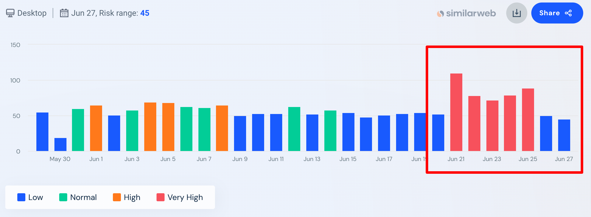Click the Similarweb logo
The width and height of the screenshot is (591, 217).
466,13
